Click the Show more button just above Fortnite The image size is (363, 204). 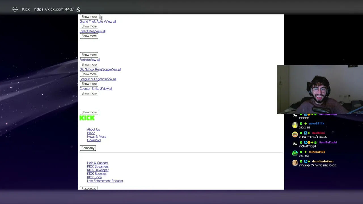(x=89, y=55)
